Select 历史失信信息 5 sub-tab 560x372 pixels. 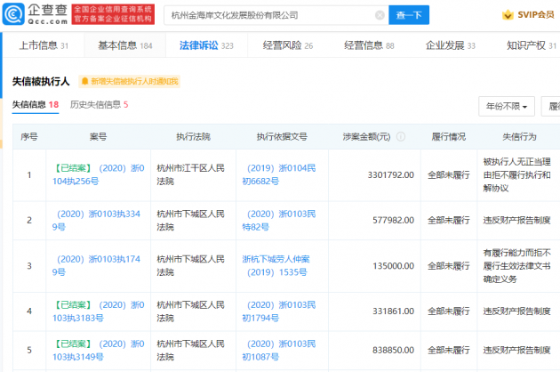[99, 105]
